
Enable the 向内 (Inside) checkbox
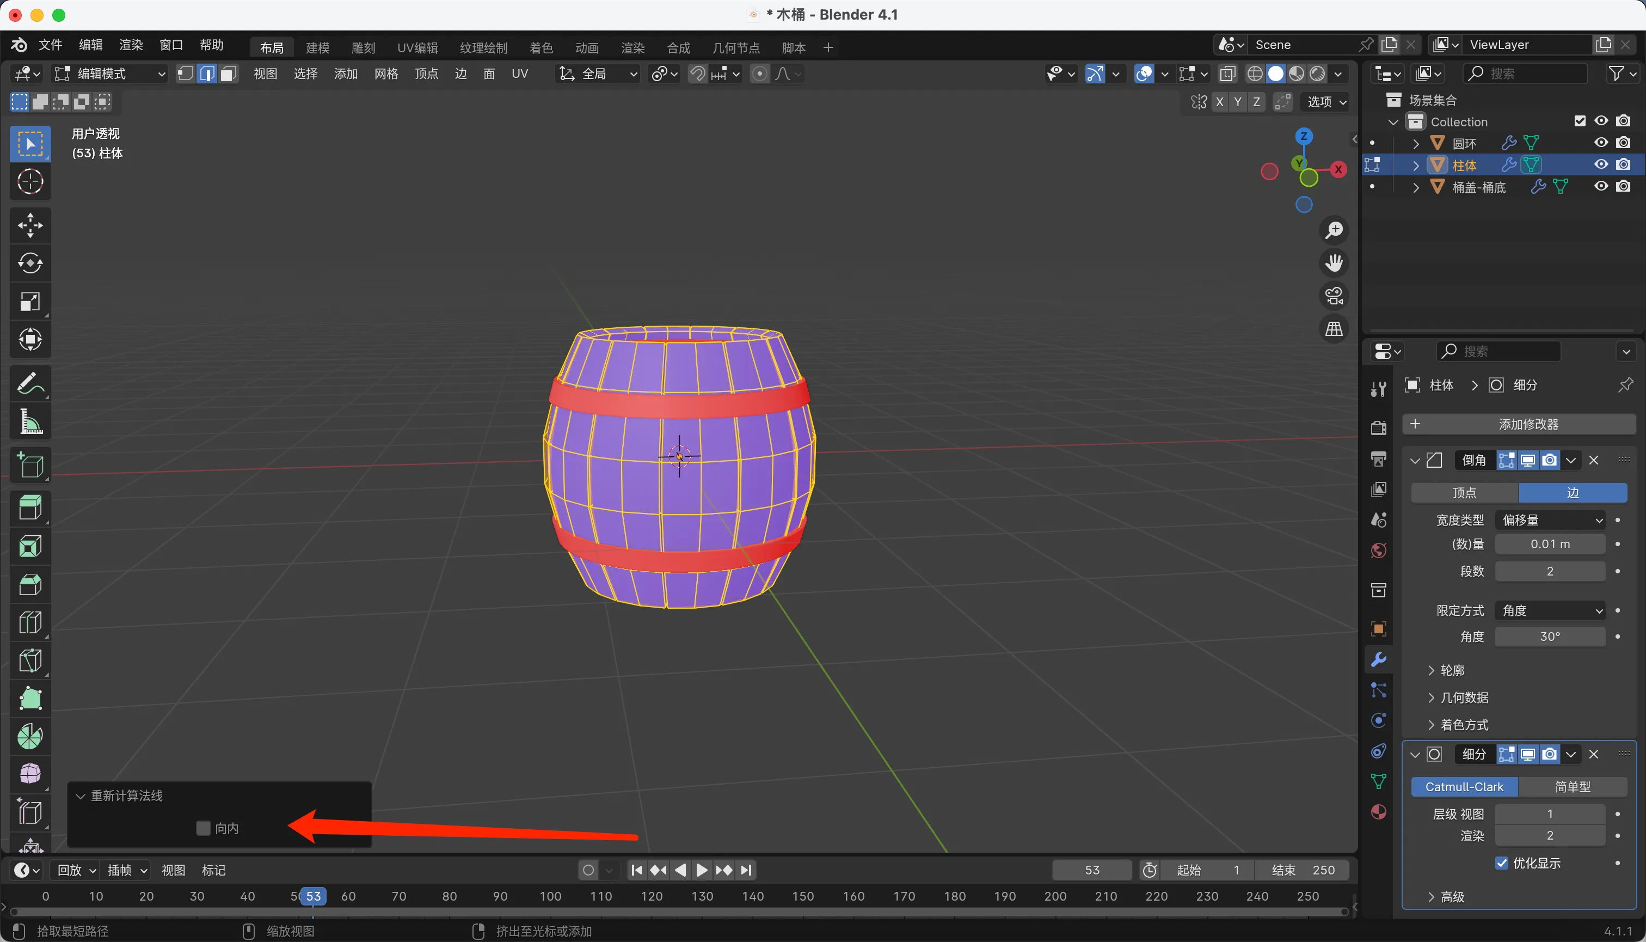(x=203, y=828)
